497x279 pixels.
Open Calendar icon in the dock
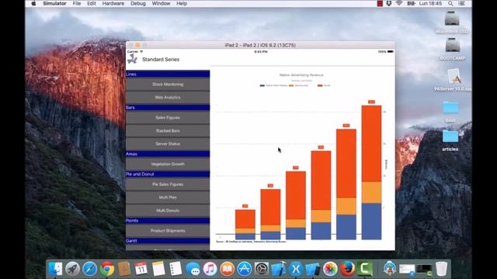[141, 269]
